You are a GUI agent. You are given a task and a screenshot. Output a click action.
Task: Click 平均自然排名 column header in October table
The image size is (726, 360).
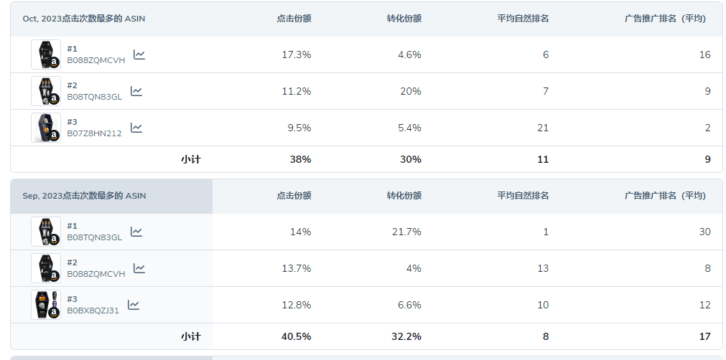523,19
